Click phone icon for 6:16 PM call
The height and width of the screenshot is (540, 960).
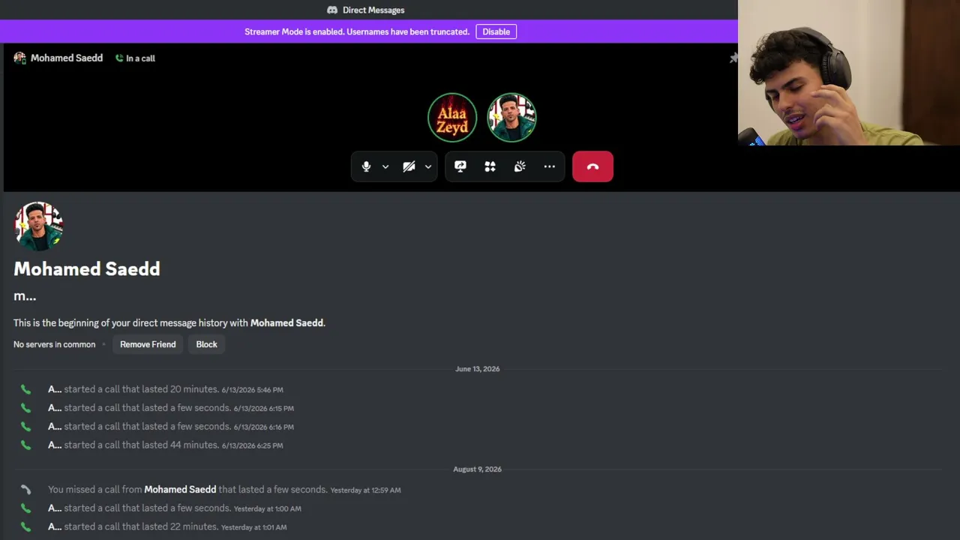26,427
